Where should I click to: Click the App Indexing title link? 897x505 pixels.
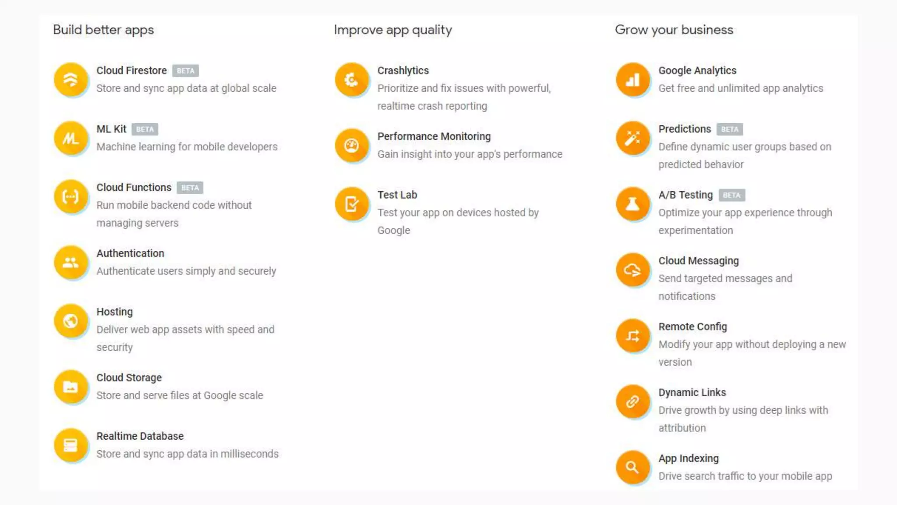point(689,459)
